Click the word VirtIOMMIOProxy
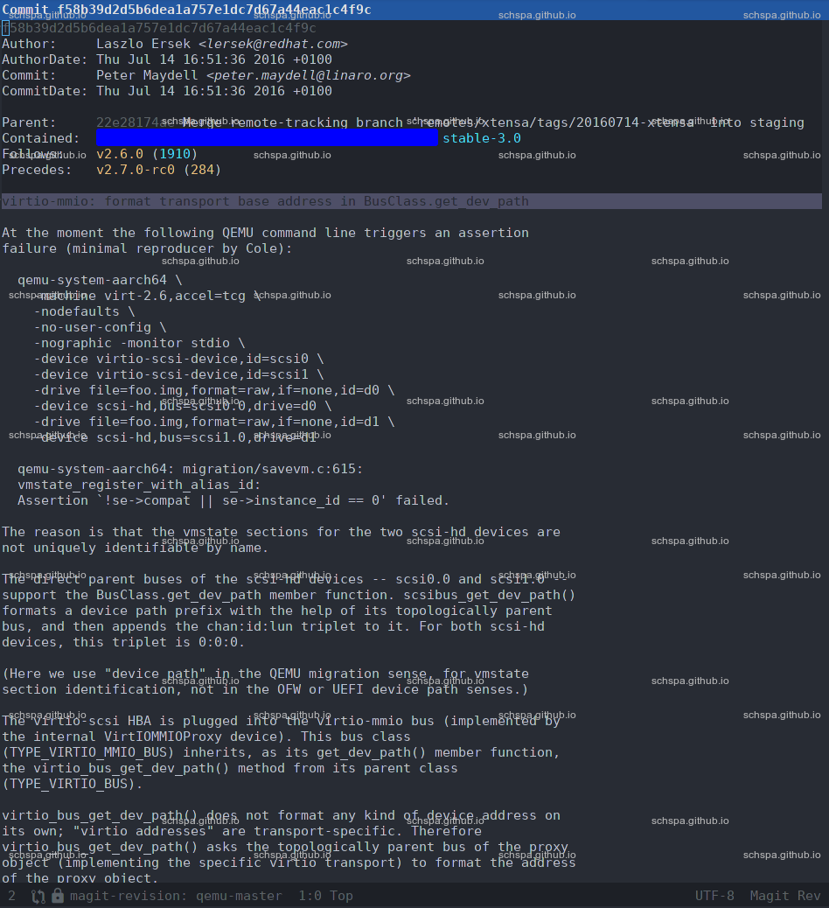The image size is (829, 908). tap(163, 737)
